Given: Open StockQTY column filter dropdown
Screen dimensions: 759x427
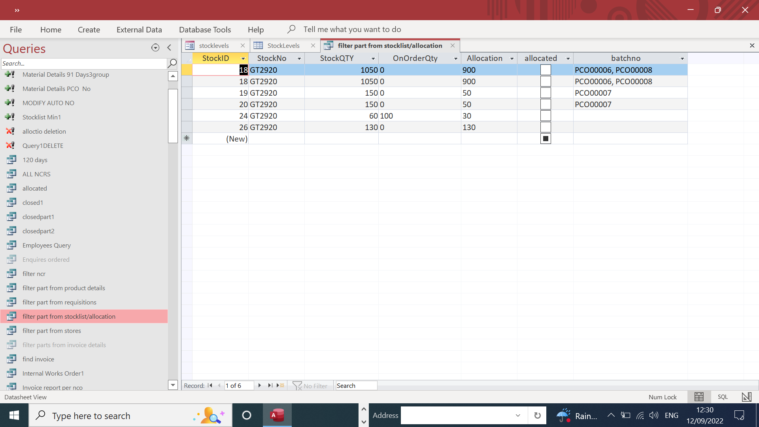Looking at the screenshot, I should click(373, 59).
